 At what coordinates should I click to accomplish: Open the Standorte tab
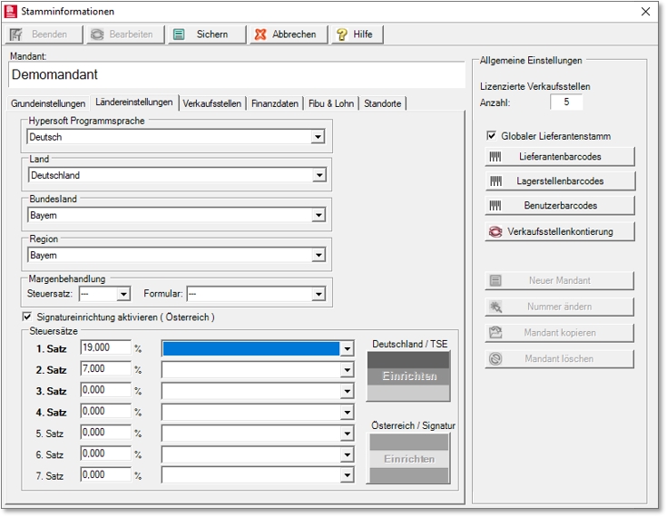[x=382, y=103]
